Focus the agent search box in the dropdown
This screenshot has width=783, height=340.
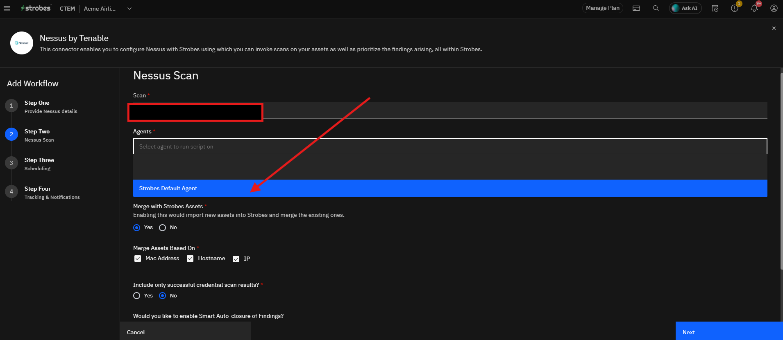[x=450, y=168]
